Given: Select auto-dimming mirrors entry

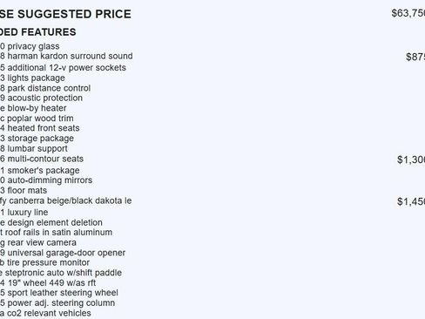Looking at the screenshot, I should 46,180.
